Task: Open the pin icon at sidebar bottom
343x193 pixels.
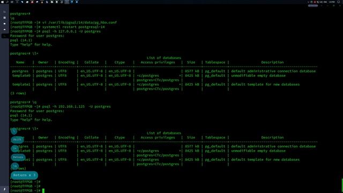Action: pos(5,189)
